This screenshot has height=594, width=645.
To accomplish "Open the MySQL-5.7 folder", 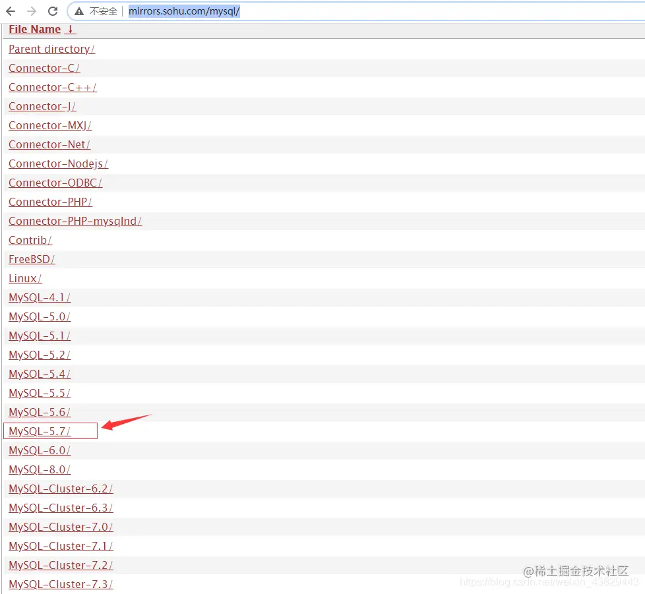I will coord(40,431).
